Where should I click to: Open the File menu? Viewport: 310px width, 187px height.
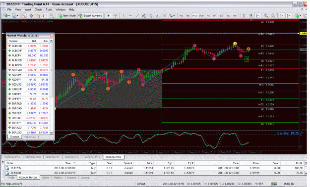pos(9,9)
